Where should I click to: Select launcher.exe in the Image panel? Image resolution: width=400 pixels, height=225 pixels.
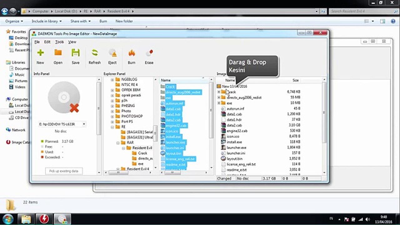pos(236,147)
